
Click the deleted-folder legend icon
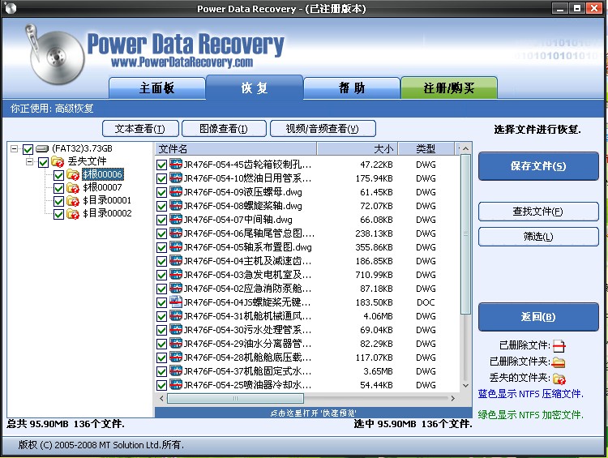[559, 362]
